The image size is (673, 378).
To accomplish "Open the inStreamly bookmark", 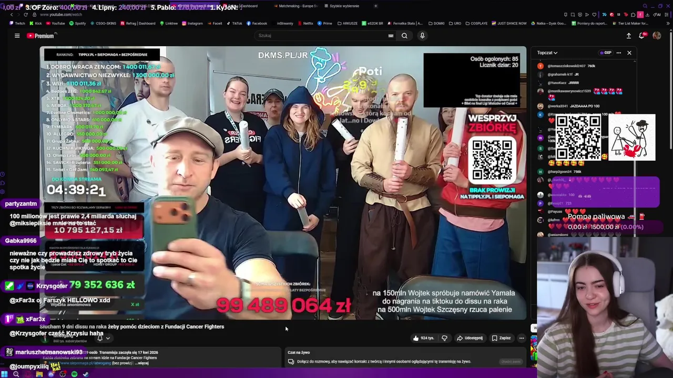I will (285, 23).
